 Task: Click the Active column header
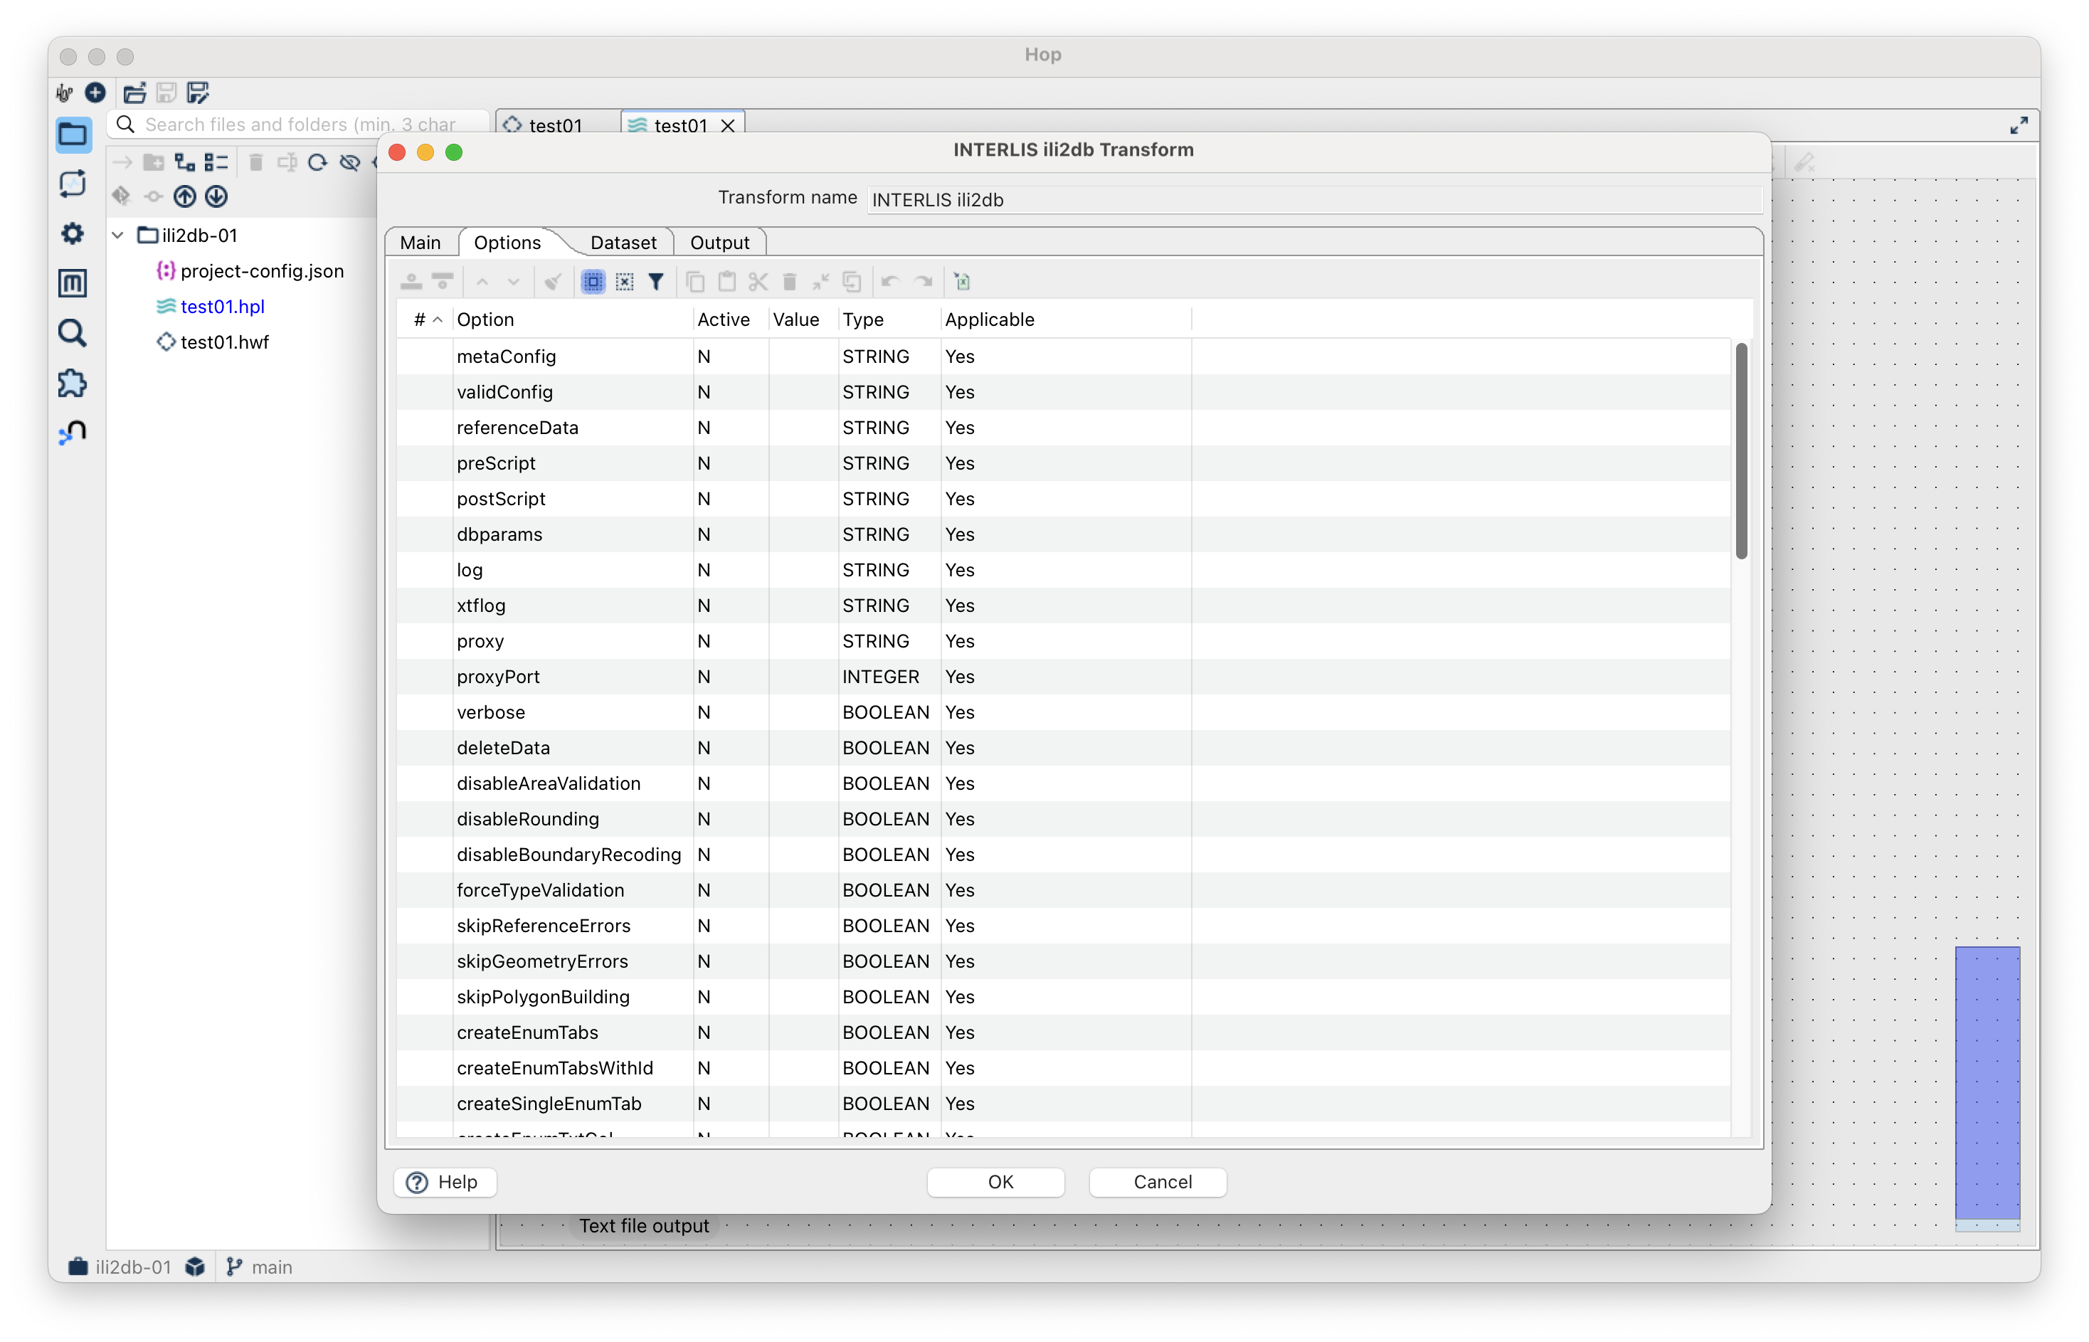(x=731, y=319)
